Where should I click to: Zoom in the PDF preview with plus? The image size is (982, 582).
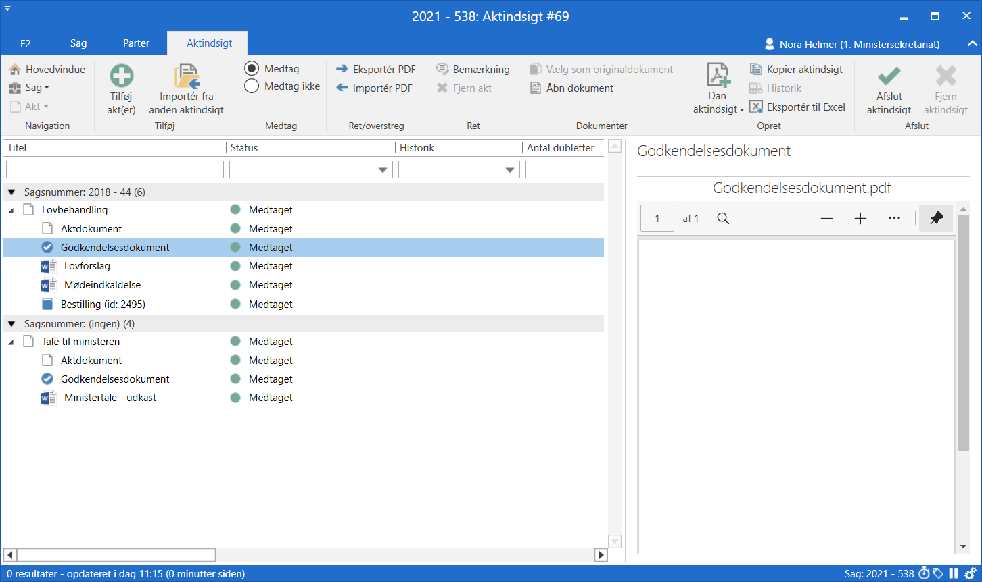[860, 218]
